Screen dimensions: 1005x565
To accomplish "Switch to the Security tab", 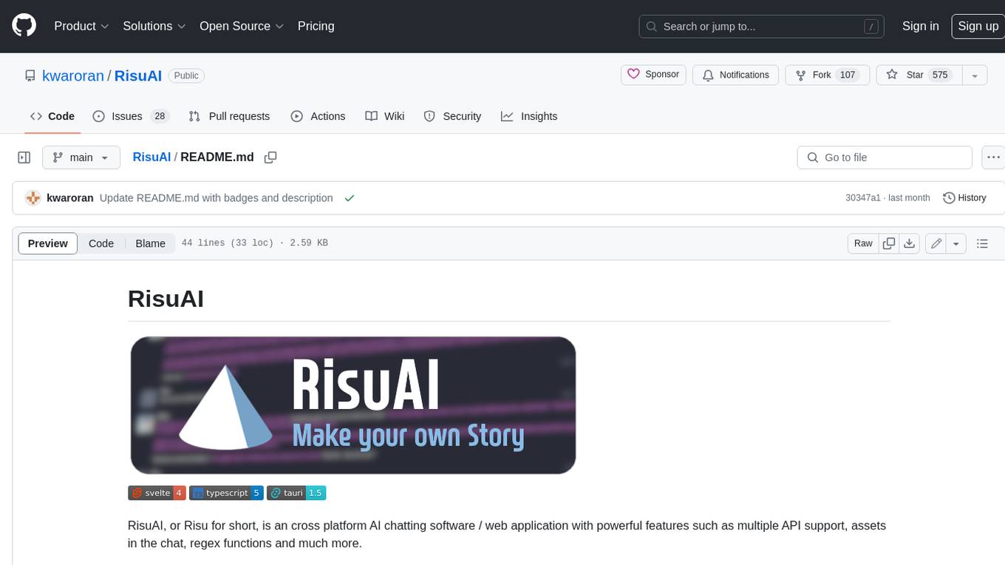I will point(452,116).
